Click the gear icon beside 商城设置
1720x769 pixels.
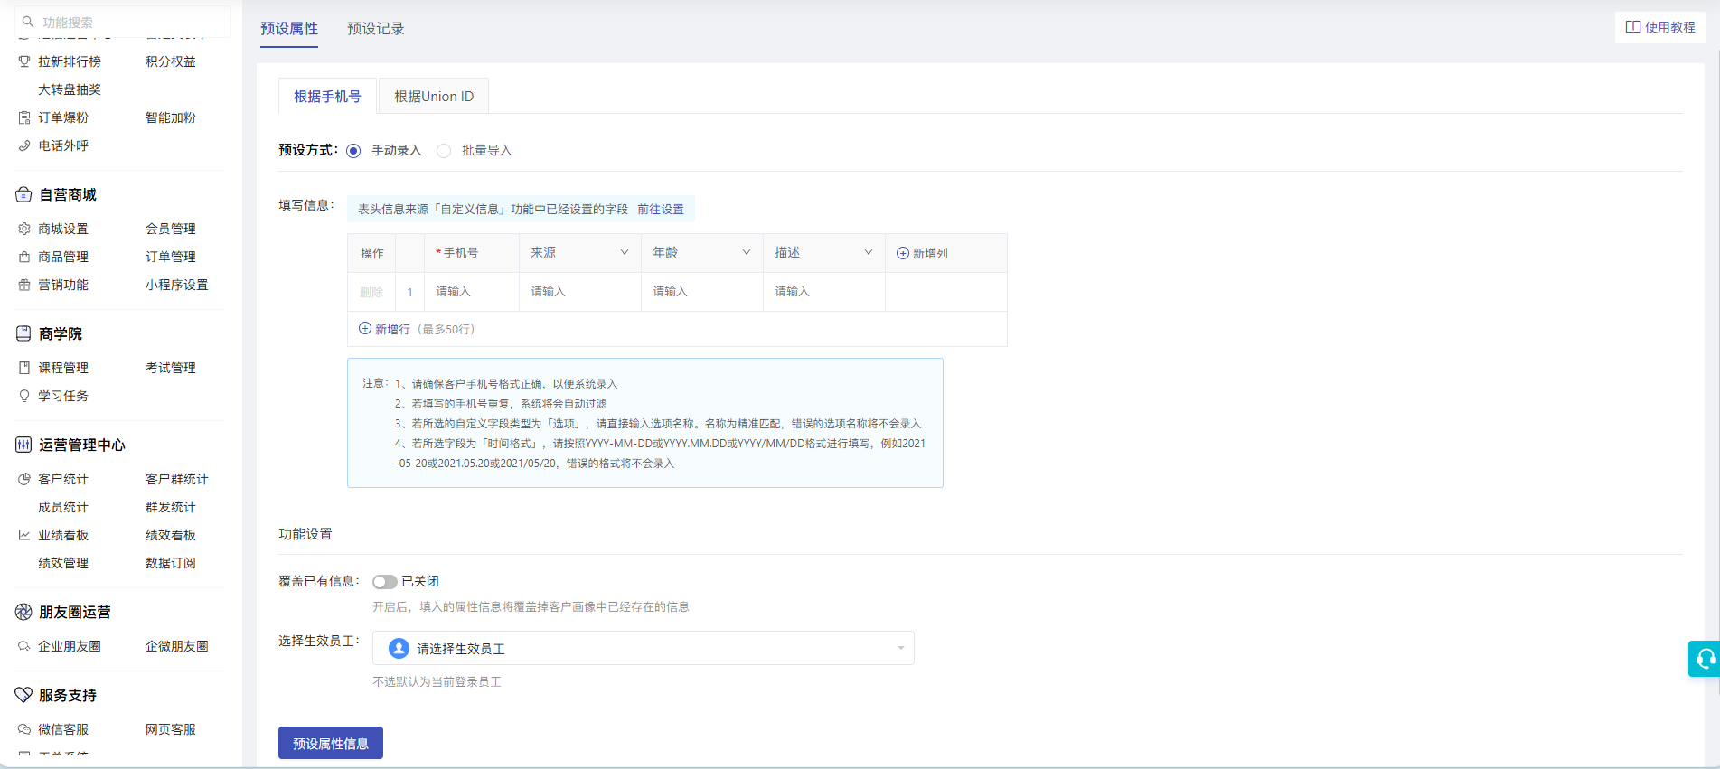click(24, 229)
